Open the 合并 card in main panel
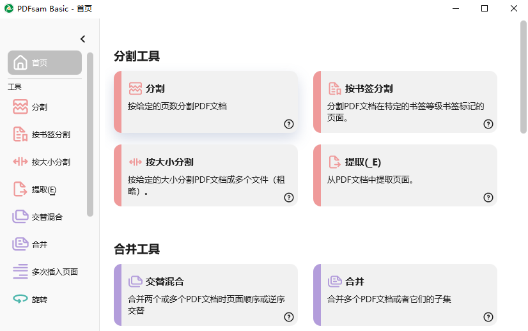This screenshot has width=528, height=331. 404,294
